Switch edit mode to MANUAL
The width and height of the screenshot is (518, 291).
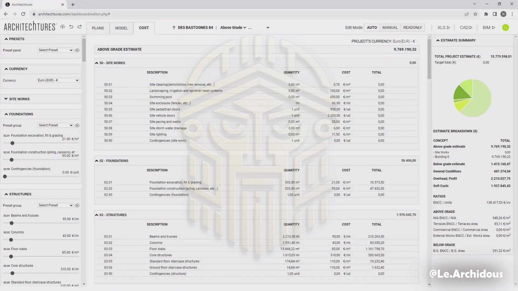(x=390, y=27)
